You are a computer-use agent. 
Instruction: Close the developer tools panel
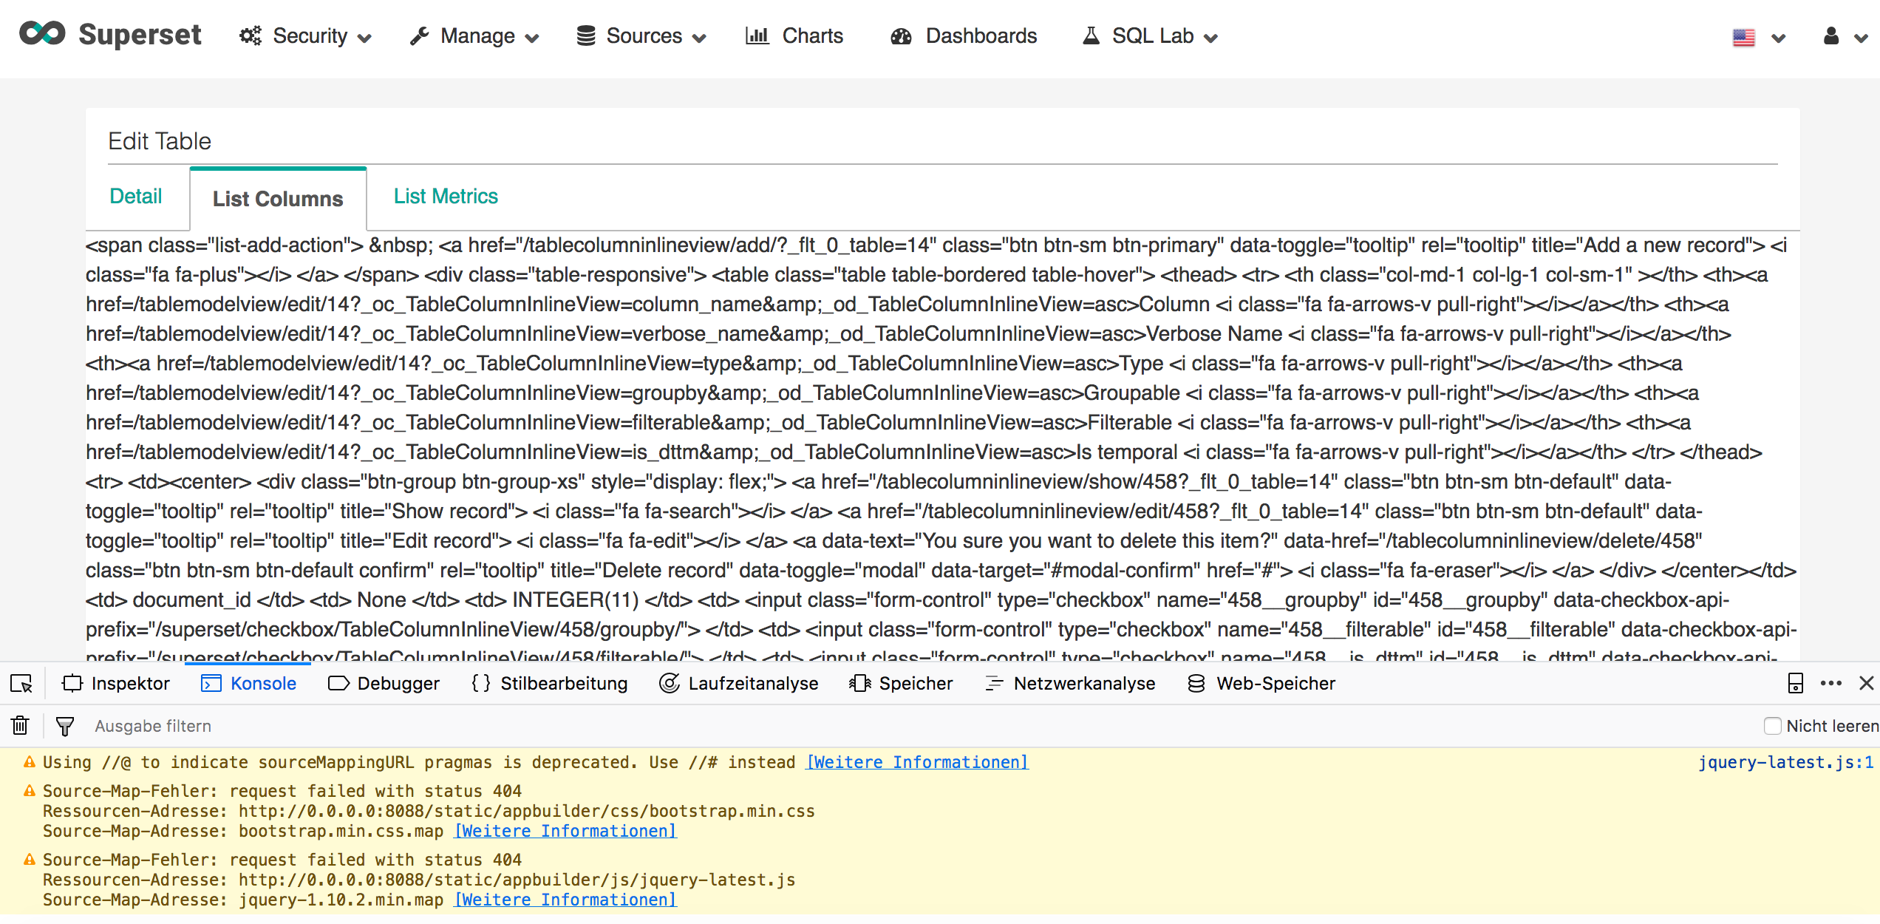coord(1867,683)
